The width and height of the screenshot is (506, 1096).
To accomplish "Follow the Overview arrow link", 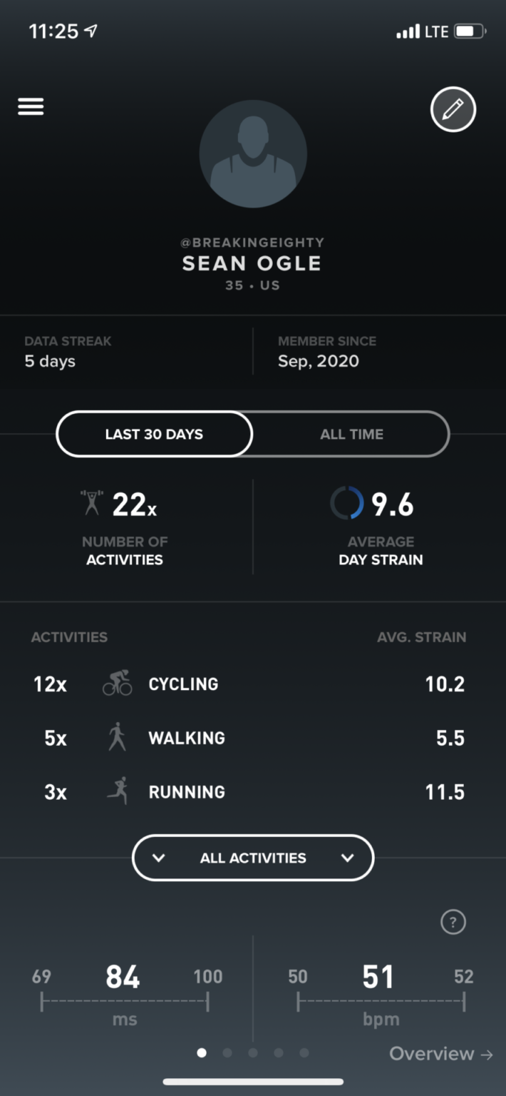I will click(x=441, y=1053).
